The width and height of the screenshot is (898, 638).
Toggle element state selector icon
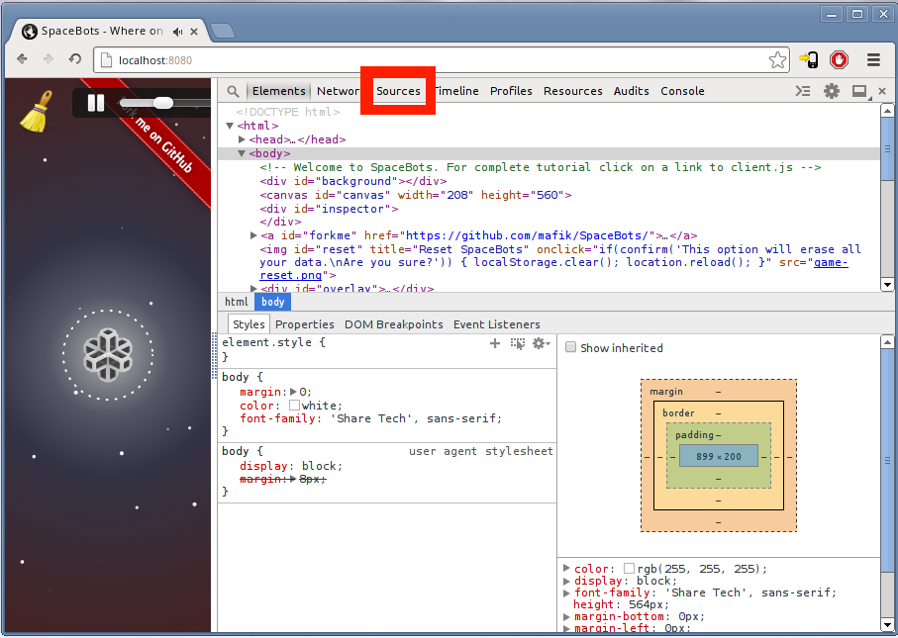pos(518,343)
